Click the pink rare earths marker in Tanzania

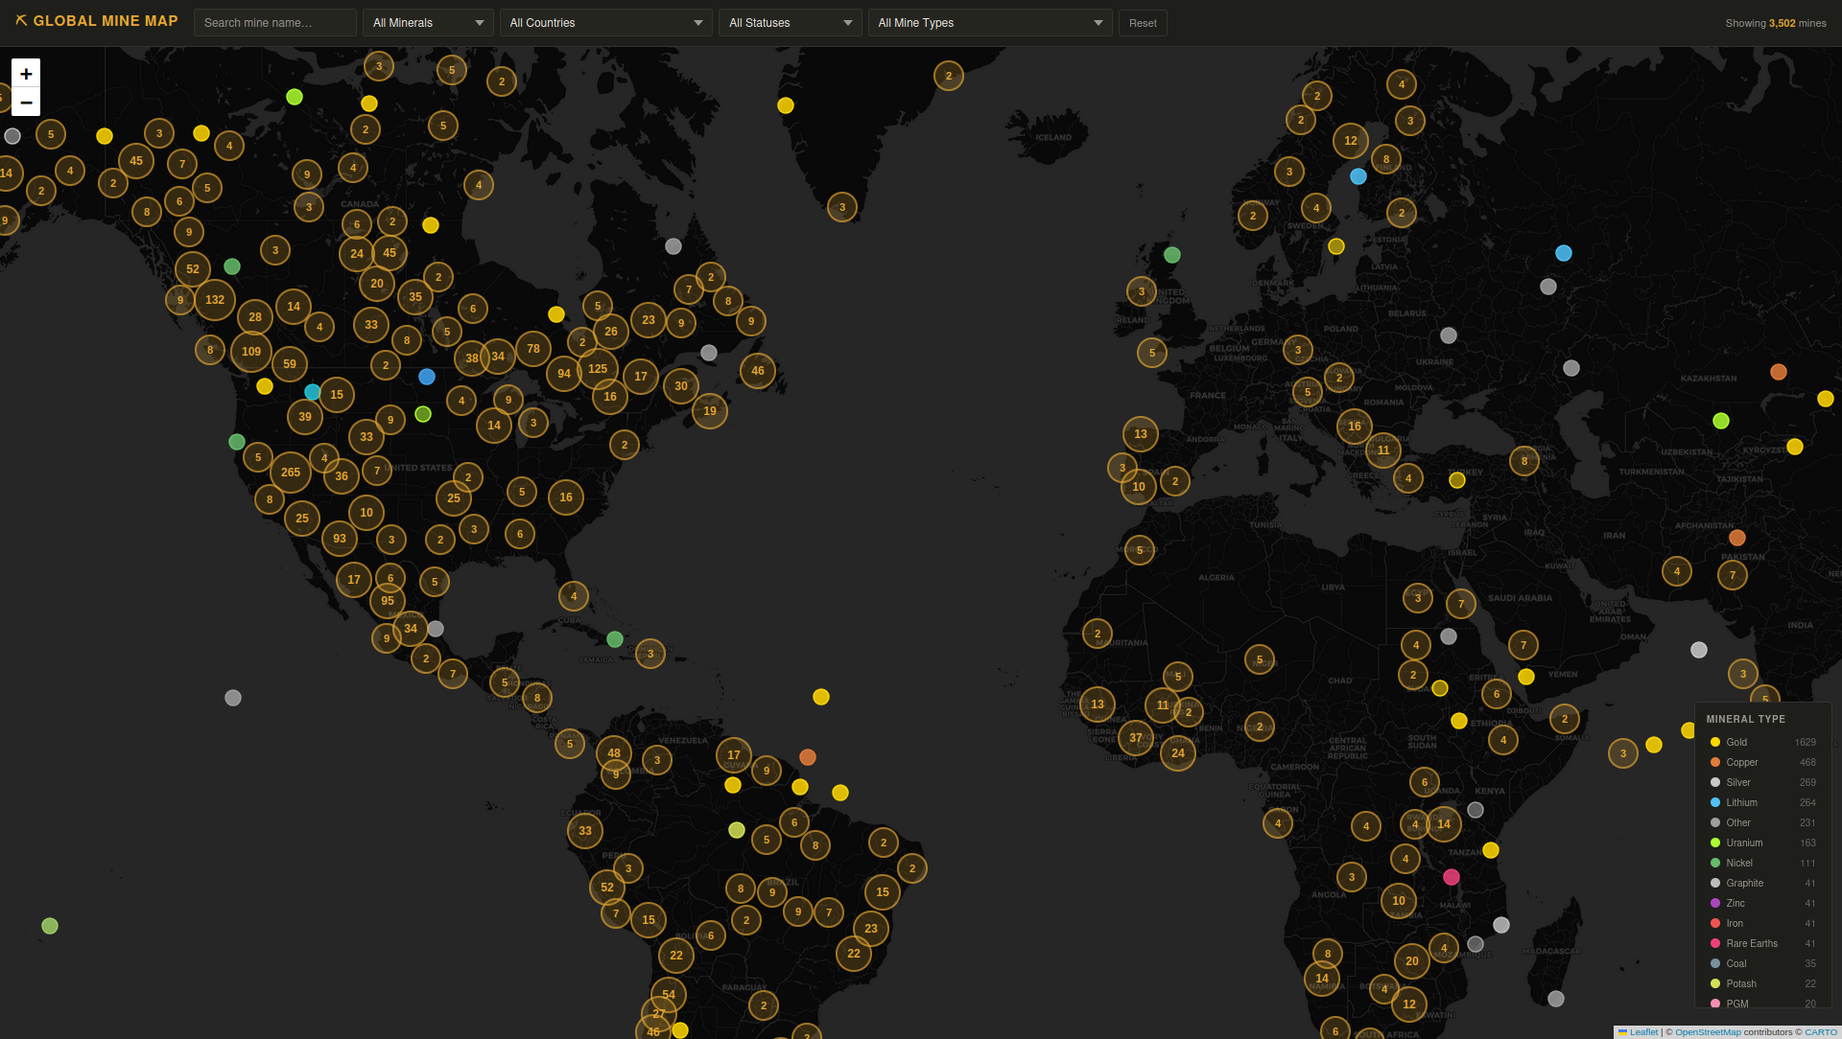coord(1452,877)
